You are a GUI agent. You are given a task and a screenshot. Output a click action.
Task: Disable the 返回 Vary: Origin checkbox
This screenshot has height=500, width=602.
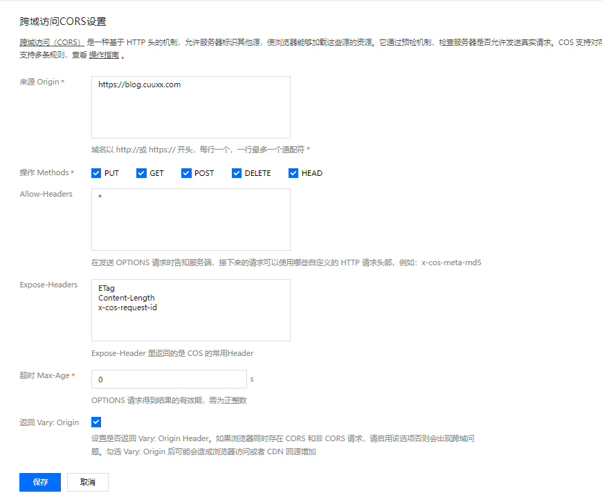[96, 422]
